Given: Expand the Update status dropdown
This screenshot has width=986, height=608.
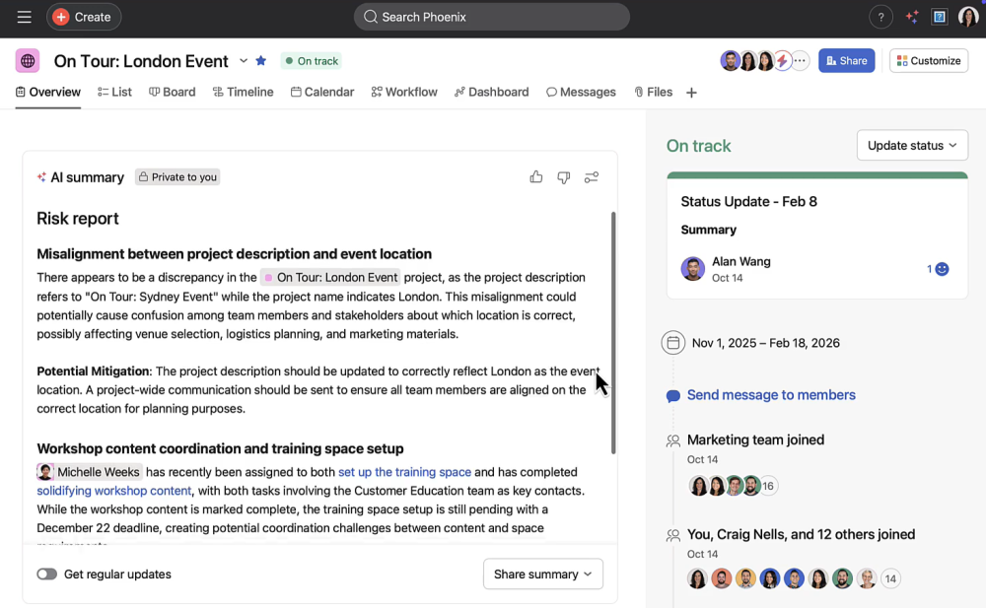Looking at the screenshot, I should coord(912,145).
